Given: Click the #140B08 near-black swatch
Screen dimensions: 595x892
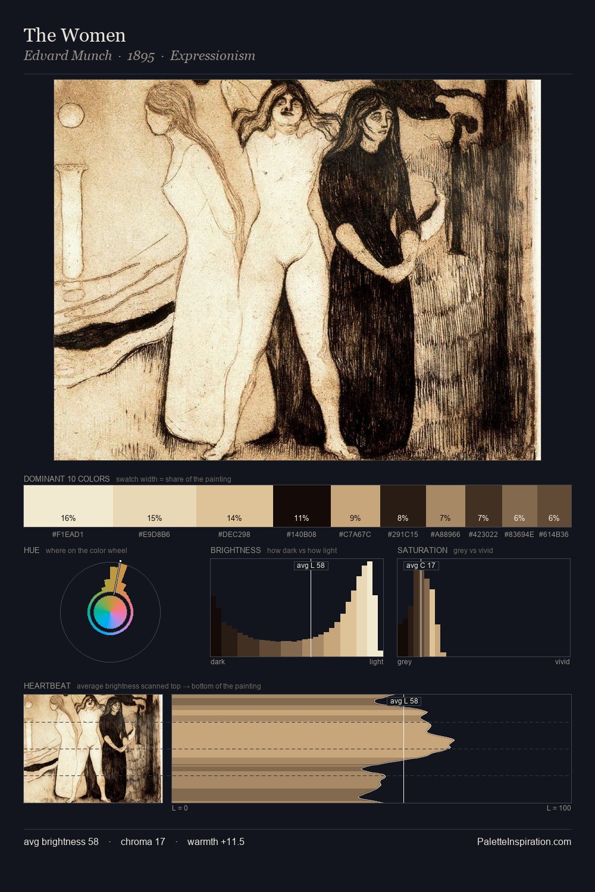Looking at the screenshot, I should [302, 506].
